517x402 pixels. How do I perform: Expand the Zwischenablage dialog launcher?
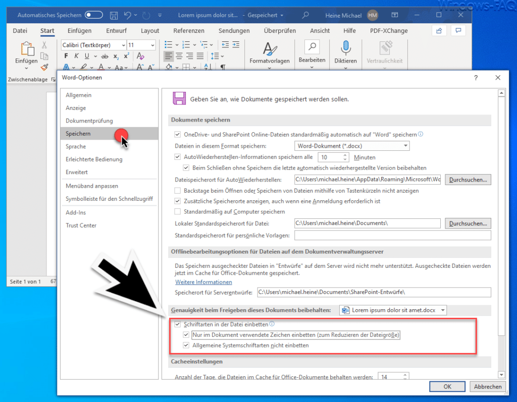click(x=54, y=79)
